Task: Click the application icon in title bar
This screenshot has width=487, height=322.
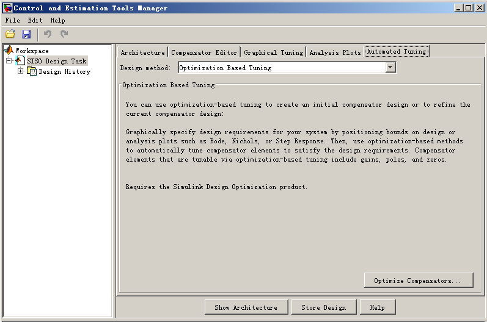Action: point(7,8)
